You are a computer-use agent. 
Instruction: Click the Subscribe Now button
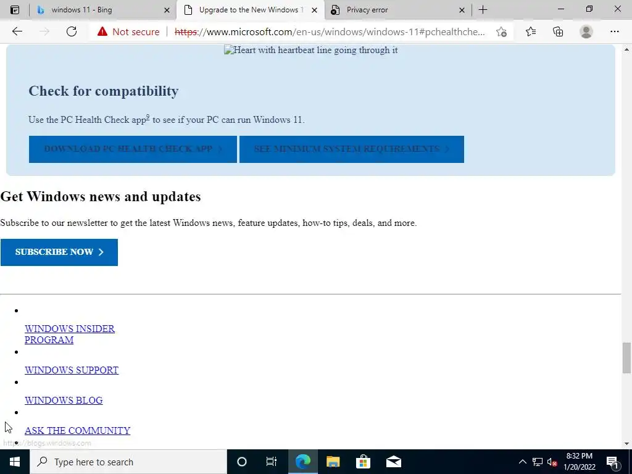click(x=59, y=252)
